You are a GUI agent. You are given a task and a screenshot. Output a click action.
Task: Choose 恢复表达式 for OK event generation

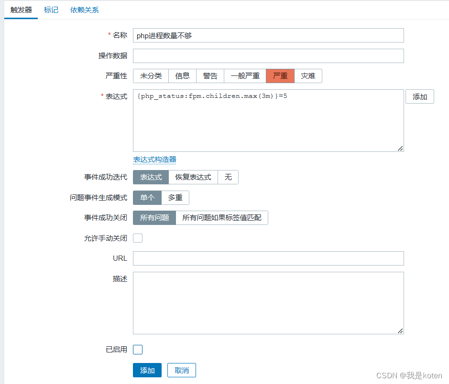[x=193, y=177]
